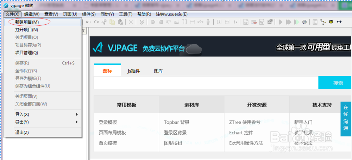Click the Copy pages icon

pyautogui.click(x=112, y=22)
